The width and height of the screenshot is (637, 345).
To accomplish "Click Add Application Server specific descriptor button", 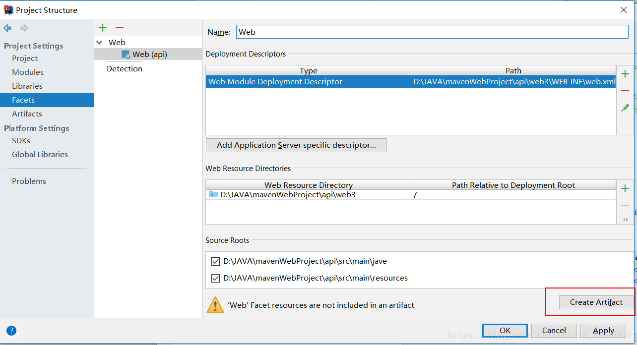I will [x=296, y=145].
